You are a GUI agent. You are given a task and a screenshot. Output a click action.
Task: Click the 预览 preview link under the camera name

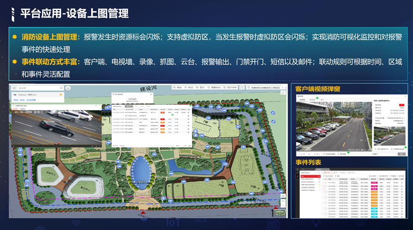pos(16,100)
